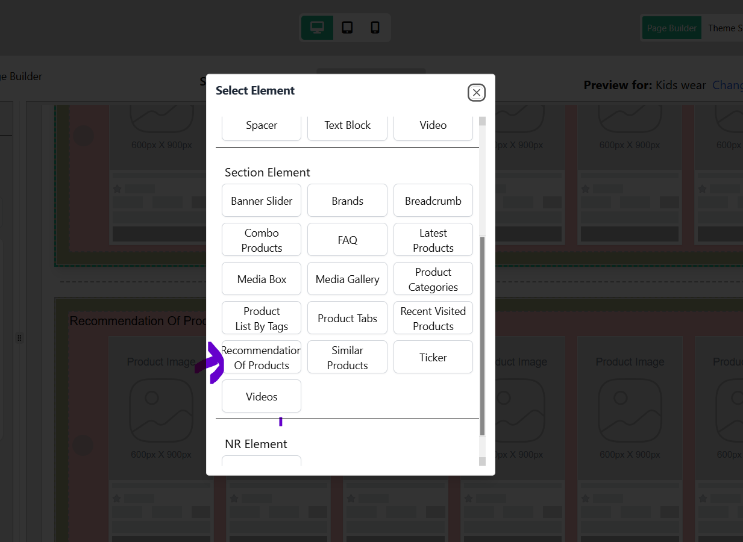Select Recommendation Of Products element
743x542 pixels.
(x=262, y=357)
